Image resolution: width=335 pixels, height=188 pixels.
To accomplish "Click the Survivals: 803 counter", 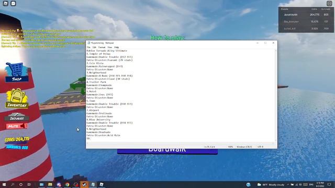I will click(x=17, y=147).
